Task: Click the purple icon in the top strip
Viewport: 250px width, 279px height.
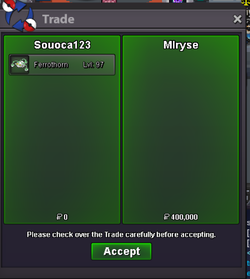Action: pyautogui.click(x=178, y=1)
